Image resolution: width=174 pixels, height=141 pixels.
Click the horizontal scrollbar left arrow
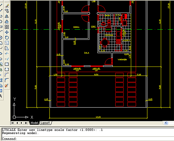point(166,123)
